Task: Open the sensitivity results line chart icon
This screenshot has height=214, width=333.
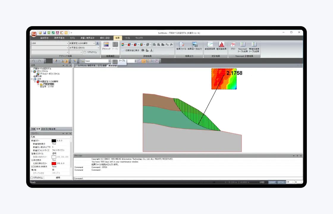Action: 210,46
